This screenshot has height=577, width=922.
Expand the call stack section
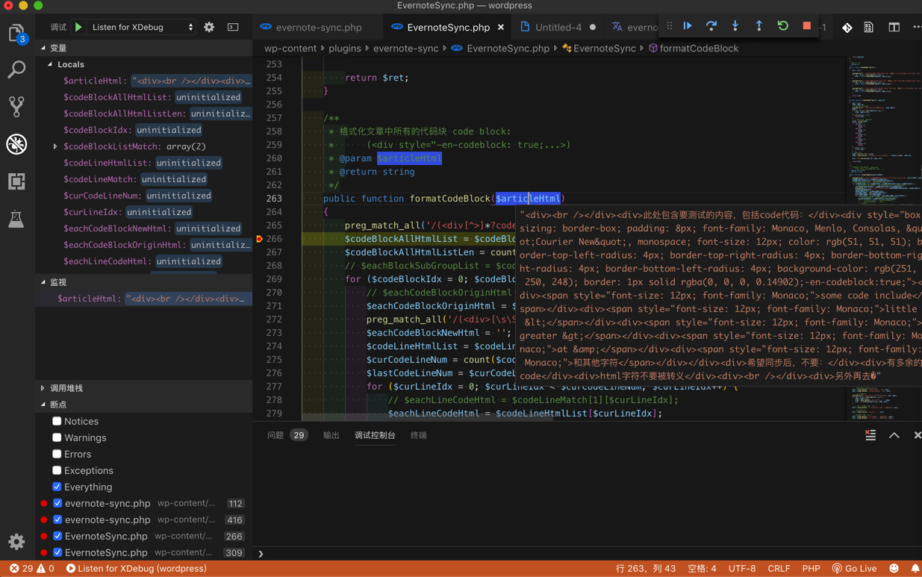(66, 388)
